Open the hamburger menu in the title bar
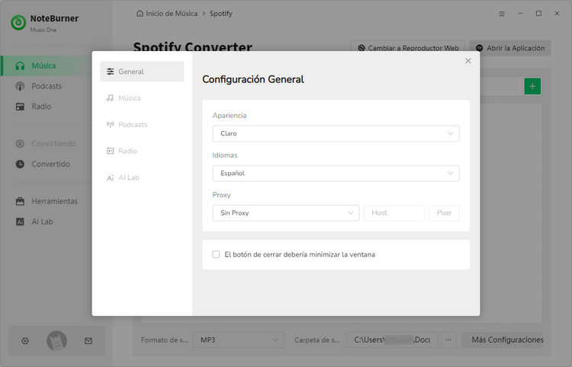 point(502,14)
